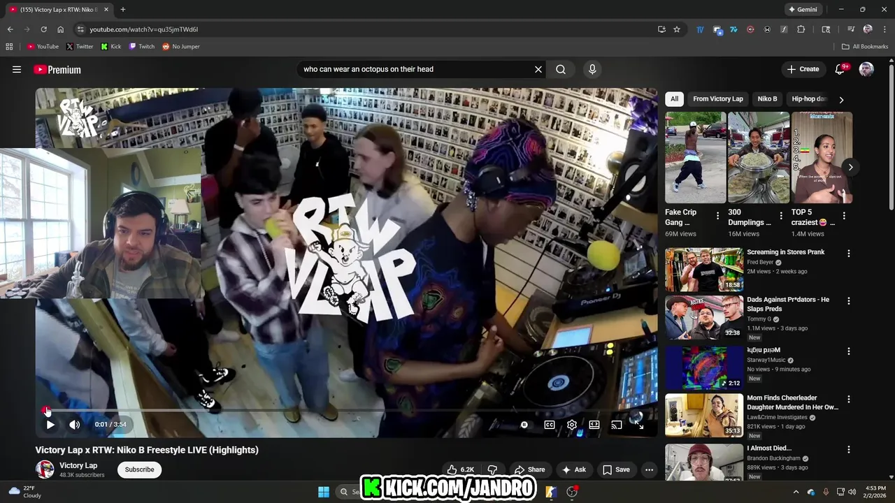Mute the video volume

coord(75,424)
